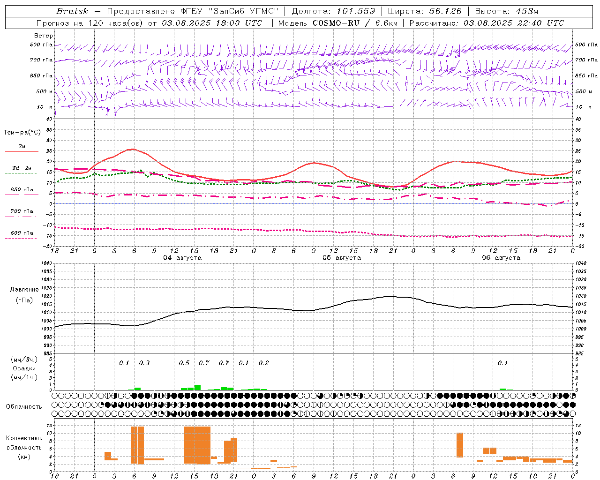Click the Давление panel label
Image resolution: width=600 pixels, height=480 pixels.
tap(24, 290)
